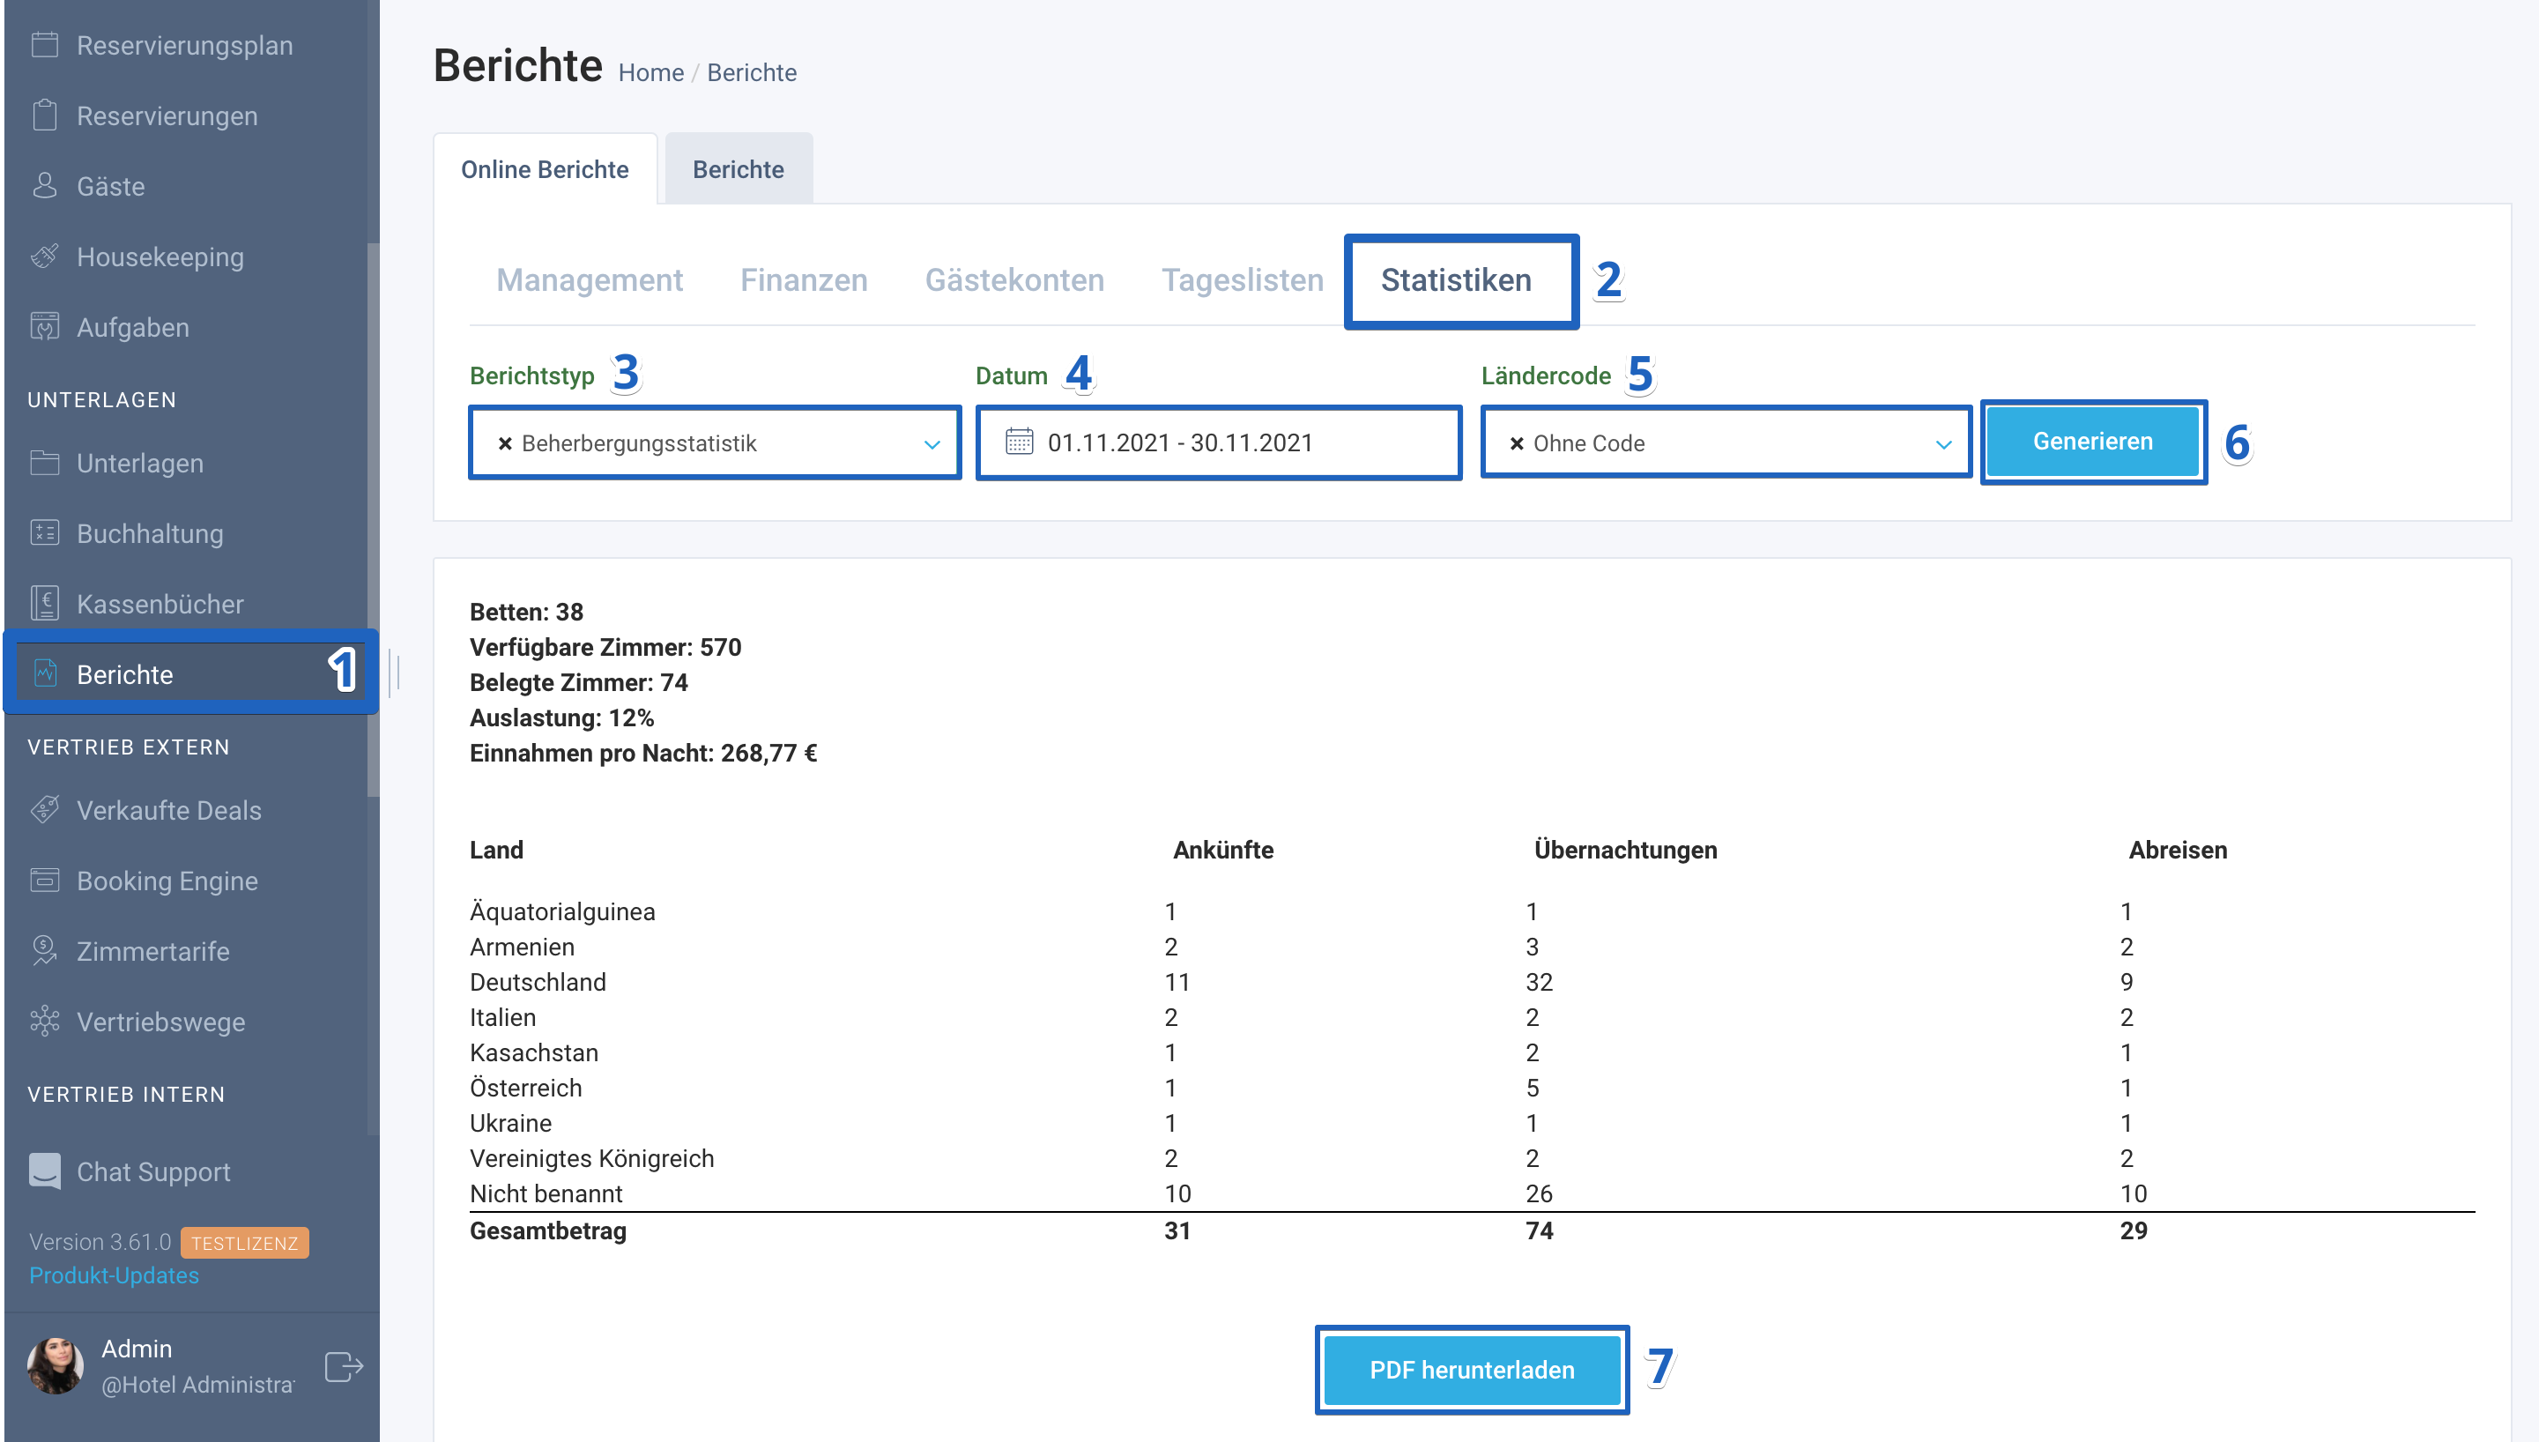Open Reservierungsplan in the sidebar
The image size is (2539, 1442).
click(185, 45)
